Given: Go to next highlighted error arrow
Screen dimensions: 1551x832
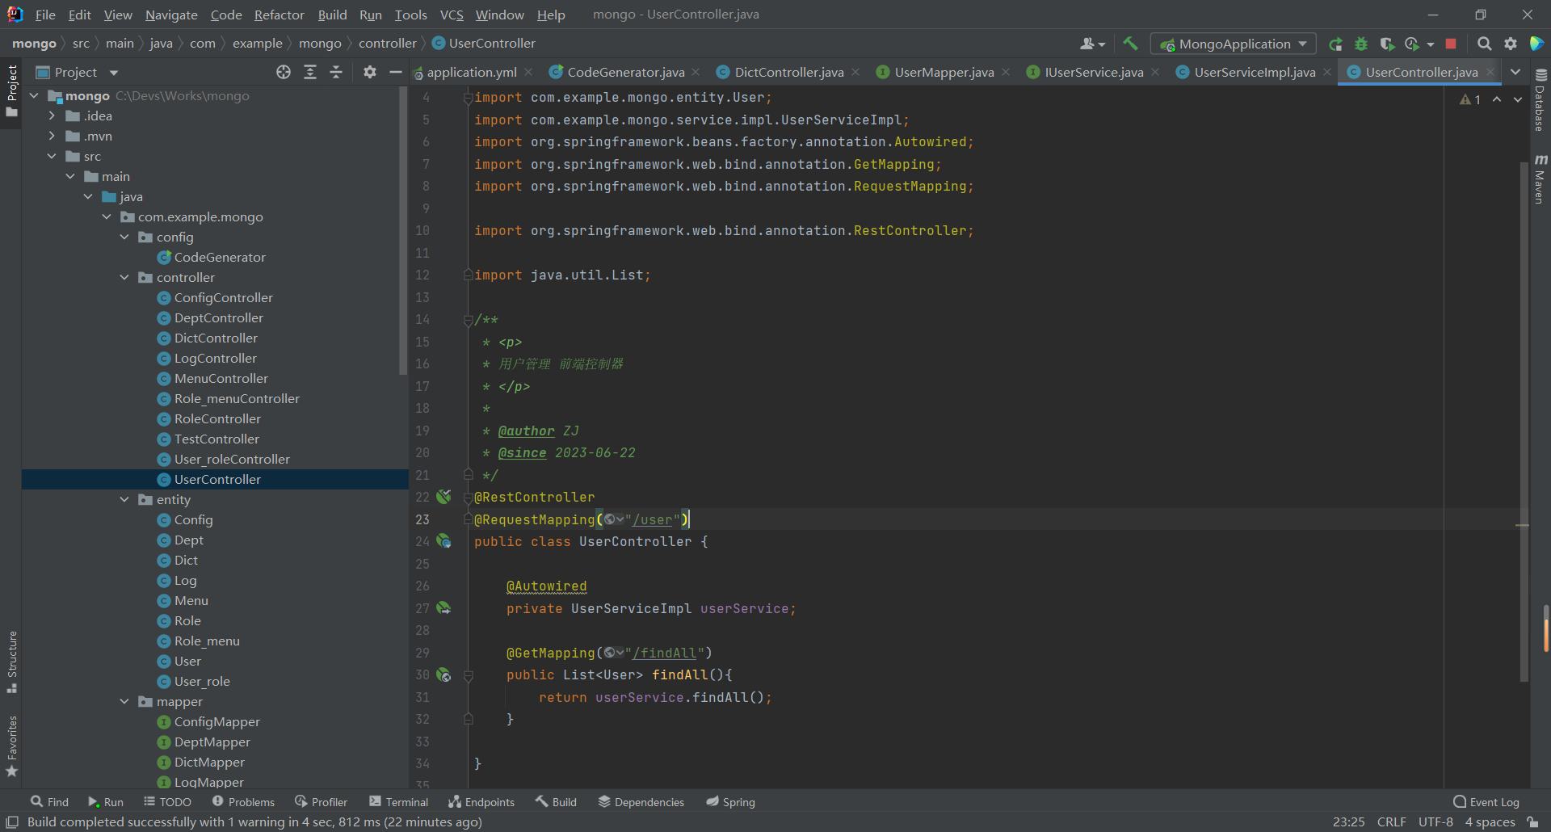Looking at the screenshot, I should (x=1518, y=99).
